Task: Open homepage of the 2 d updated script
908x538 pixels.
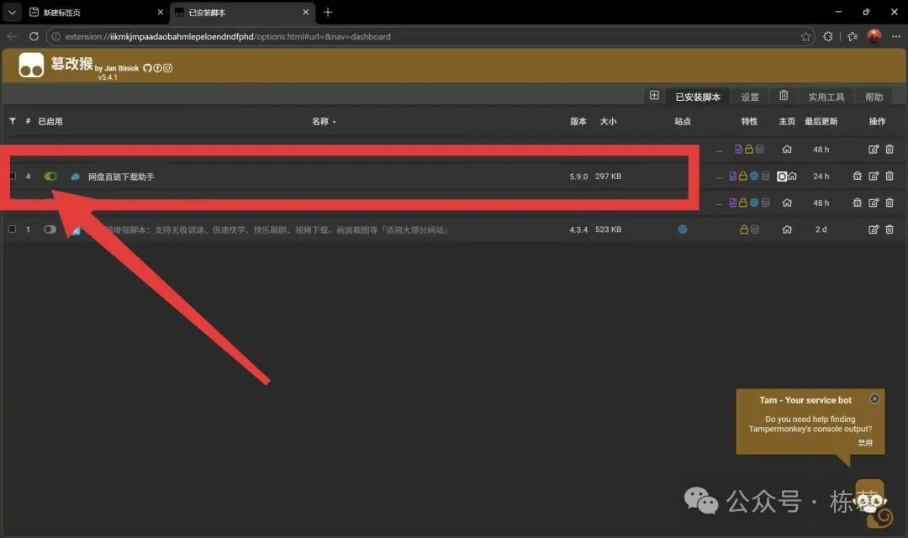Action: coord(787,229)
